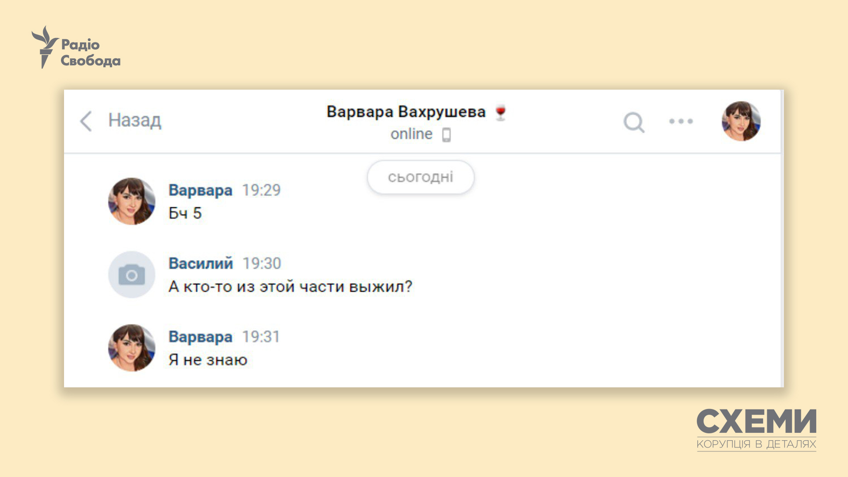This screenshot has width=848, height=477.
Task: Select the message 'Я не знаю'
Action: pos(208,360)
